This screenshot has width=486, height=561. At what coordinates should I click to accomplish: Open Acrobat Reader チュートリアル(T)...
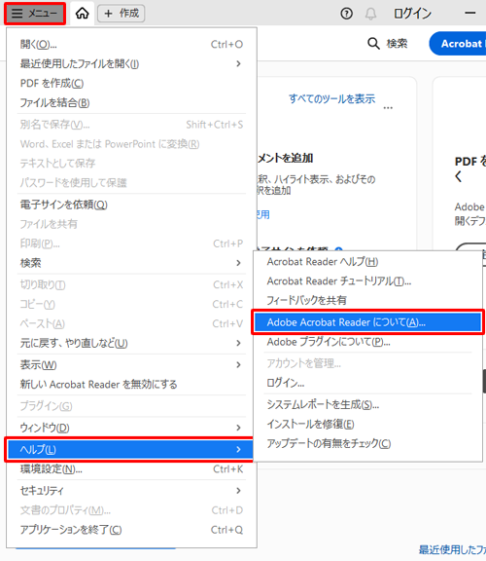pyautogui.click(x=367, y=280)
